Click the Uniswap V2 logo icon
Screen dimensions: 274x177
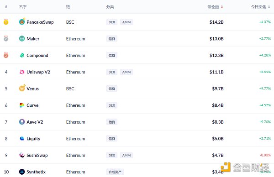click(22, 72)
